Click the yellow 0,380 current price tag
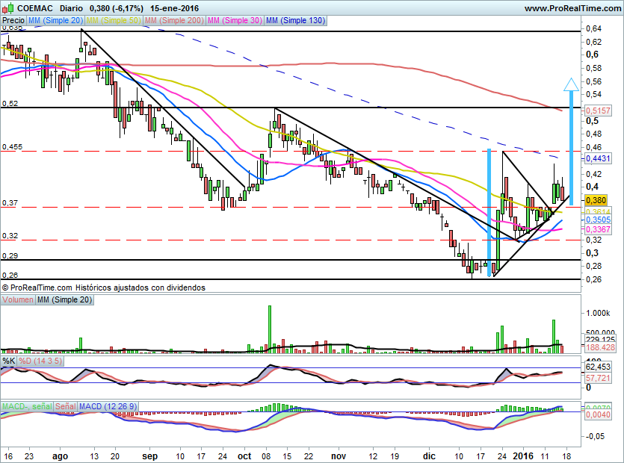The height and width of the screenshot is (463, 624). (596, 200)
